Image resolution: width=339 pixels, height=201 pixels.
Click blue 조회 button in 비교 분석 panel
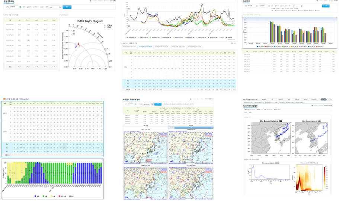326,6
